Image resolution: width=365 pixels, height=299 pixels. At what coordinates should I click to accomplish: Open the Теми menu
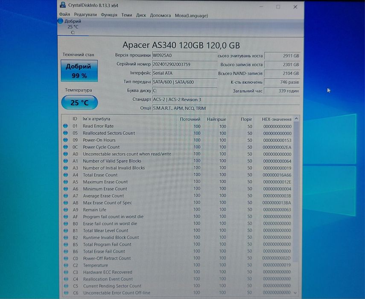point(127,15)
